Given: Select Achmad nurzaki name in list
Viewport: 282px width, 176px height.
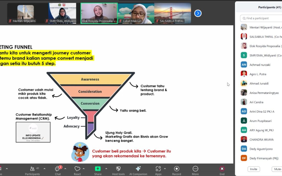Looking at the screenshot, I should pyautogui.click(x=260, y=65).
